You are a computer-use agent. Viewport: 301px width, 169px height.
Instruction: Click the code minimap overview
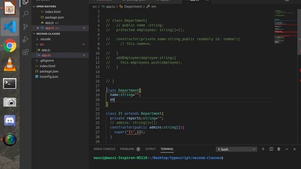pos(285,27)
